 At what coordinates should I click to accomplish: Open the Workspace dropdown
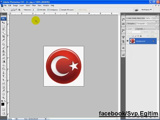pos(146,9)
